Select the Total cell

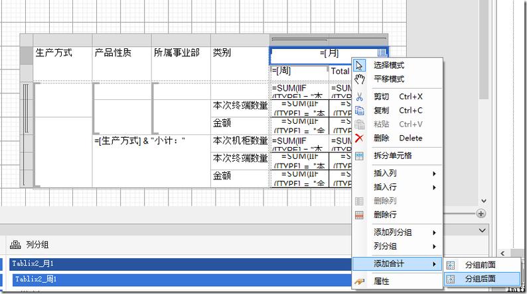[x=340, y=73]
